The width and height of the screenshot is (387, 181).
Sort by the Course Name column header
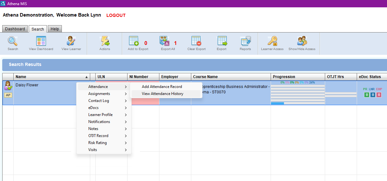(231, 77)
